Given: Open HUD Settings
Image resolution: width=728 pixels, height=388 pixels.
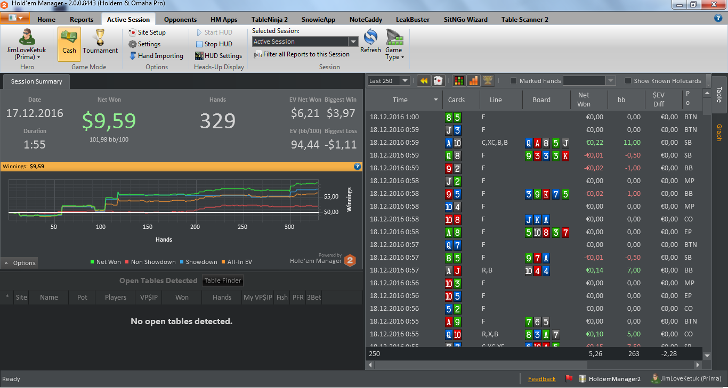Looking at the screenshot, I should click(x=219, y=56).
